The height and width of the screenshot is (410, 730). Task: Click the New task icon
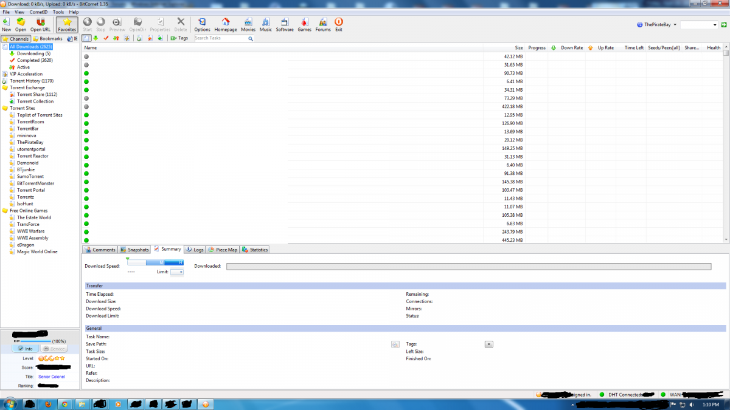(x=6, y=22)
